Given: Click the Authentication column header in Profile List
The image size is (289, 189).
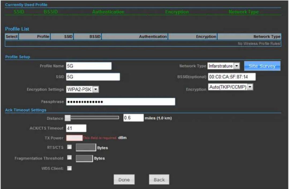Looking at the screenshot, I should (x=135, y=36).
